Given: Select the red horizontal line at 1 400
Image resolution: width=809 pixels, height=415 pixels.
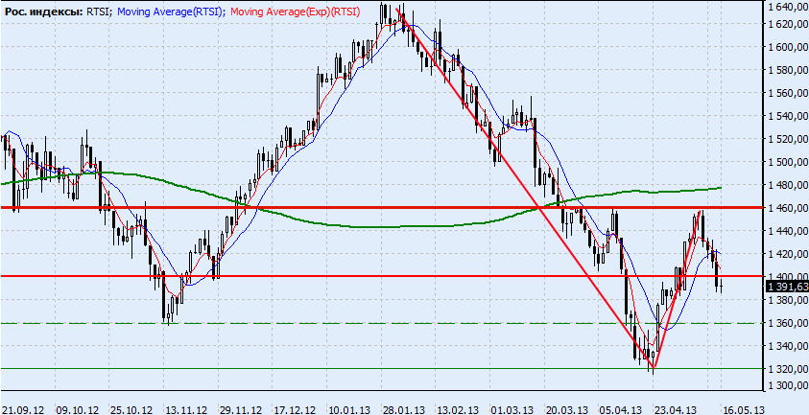Looking at the screenshot, I should tap(382, 276).
